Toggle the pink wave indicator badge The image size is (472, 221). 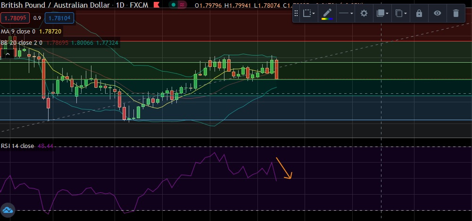pyautogui.click(x=182, y=5)
